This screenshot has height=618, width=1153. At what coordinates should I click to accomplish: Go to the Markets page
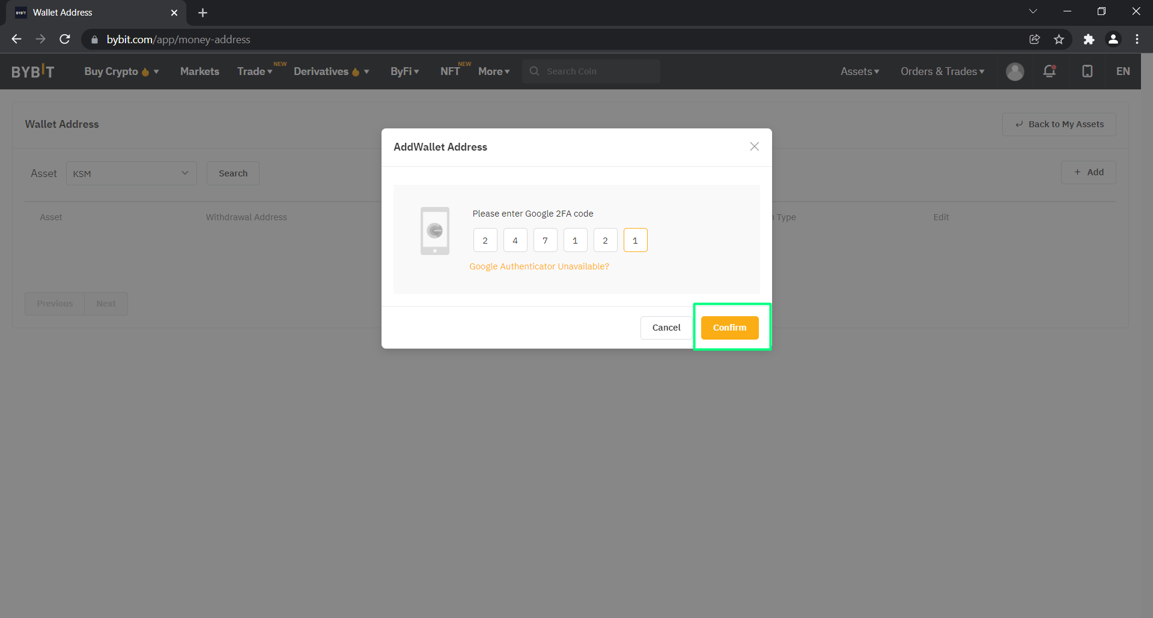(x=199, y=71)
